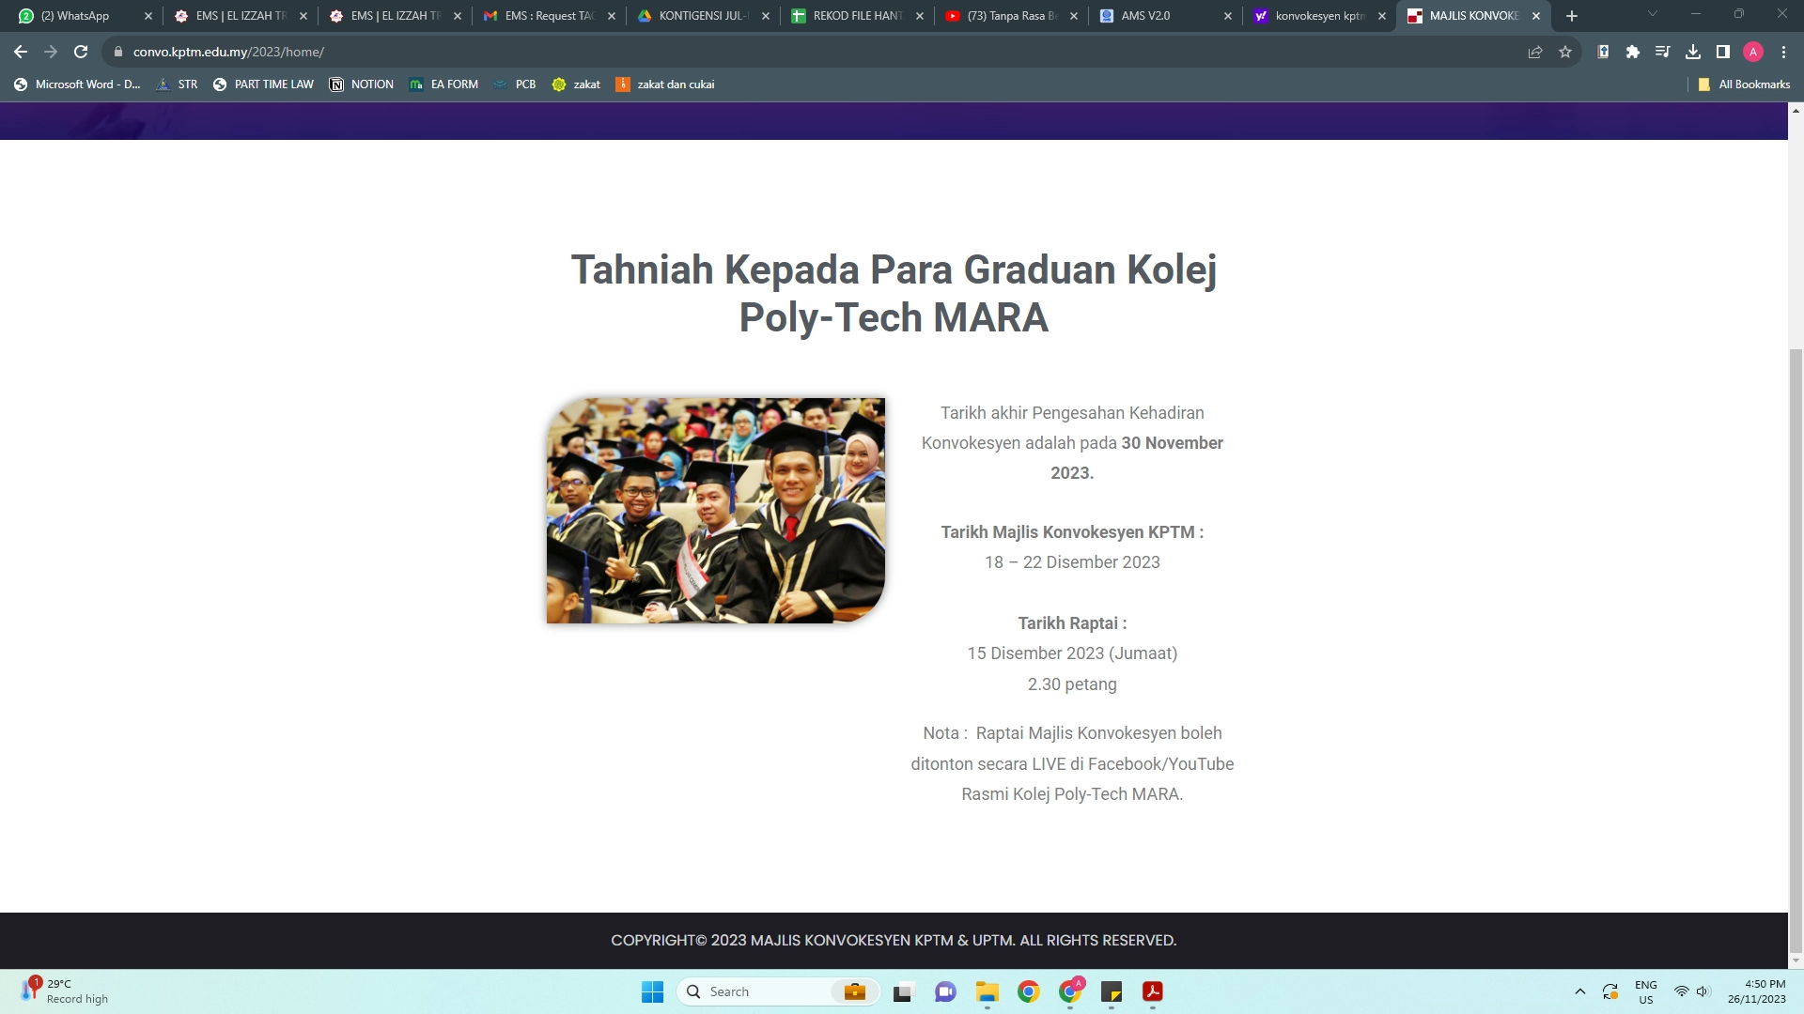
Task: Click the forward navigation arrow
Action: (51, 52)
